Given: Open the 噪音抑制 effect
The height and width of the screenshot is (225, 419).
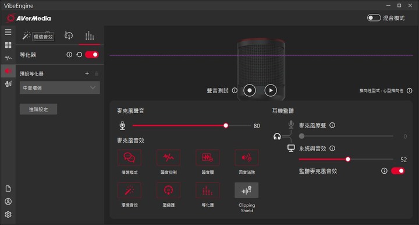Looking at the screenshot, I should coord(168,157).
